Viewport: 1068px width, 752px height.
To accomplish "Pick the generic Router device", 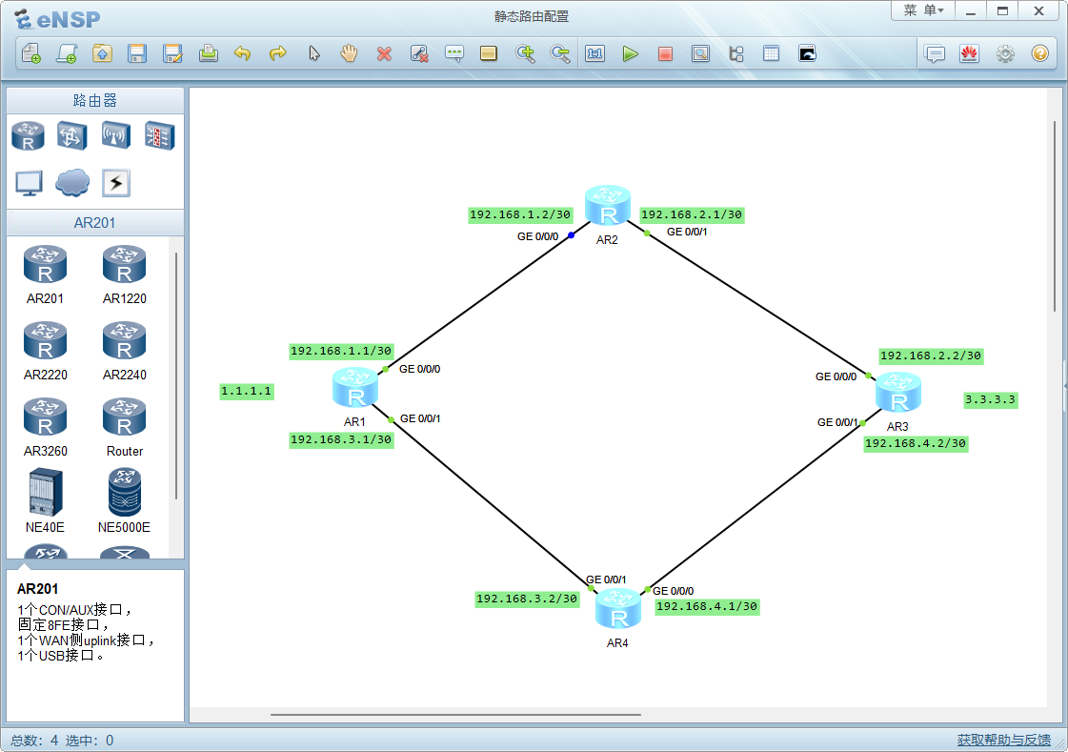I will [124, 427].
